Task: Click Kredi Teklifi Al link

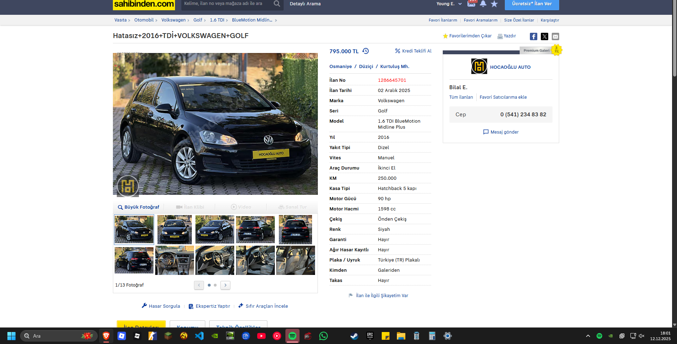Action: click(413, 51)
